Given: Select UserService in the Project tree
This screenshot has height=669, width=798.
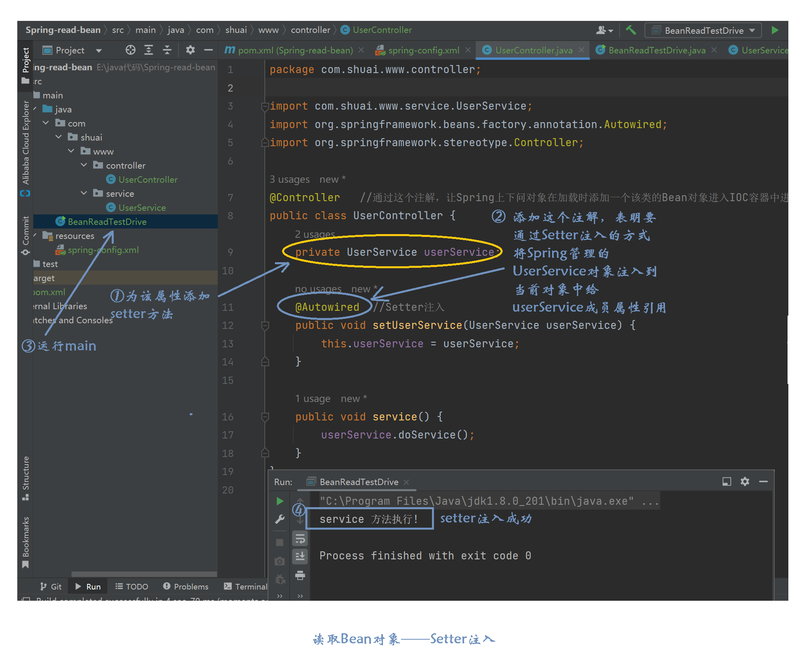Looking at the screenshot, I should 141,208.
